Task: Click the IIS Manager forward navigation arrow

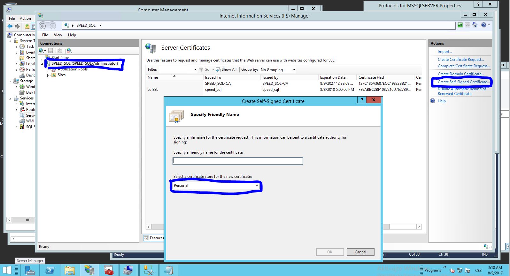Action: coord(53,26)
